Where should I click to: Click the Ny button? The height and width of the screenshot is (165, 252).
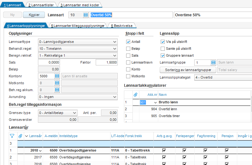13,15
